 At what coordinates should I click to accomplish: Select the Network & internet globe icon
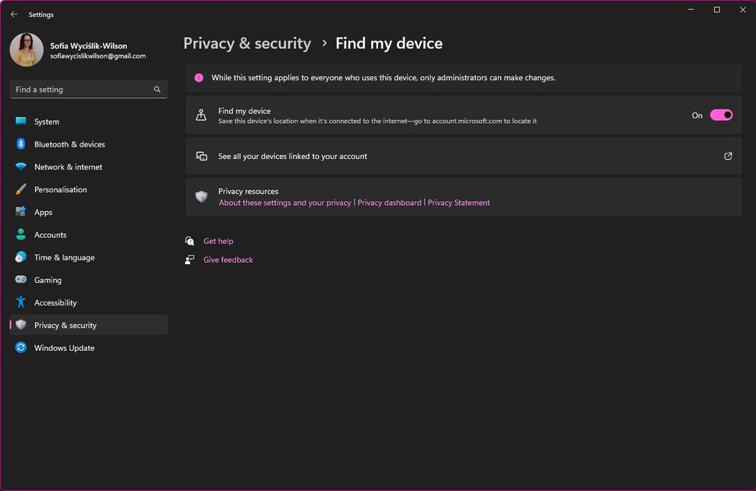[21, 167]
